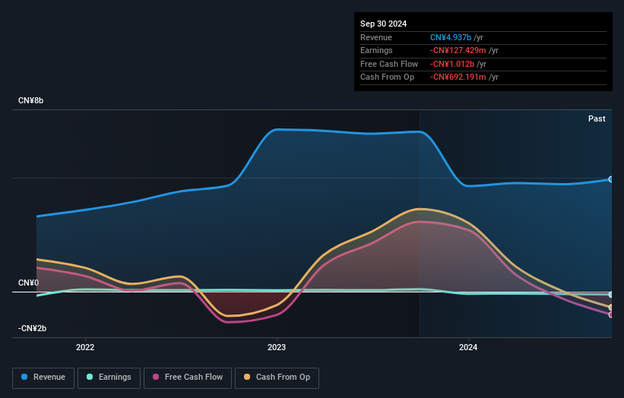Select the 2024 x-axis label
Screen dimensions: 624x398
(x=468, y=347)
